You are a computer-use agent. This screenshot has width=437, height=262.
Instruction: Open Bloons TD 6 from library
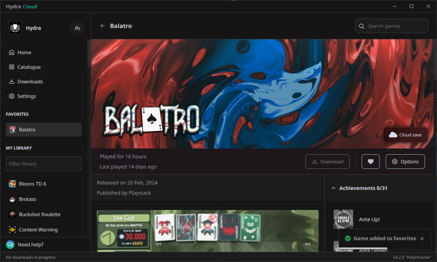44,184
